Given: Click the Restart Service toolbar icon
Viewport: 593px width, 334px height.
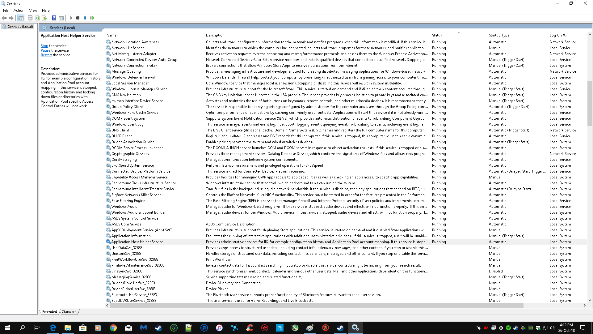Looking at the screenshot, I should pyautogui.click(x=92, y=18).
